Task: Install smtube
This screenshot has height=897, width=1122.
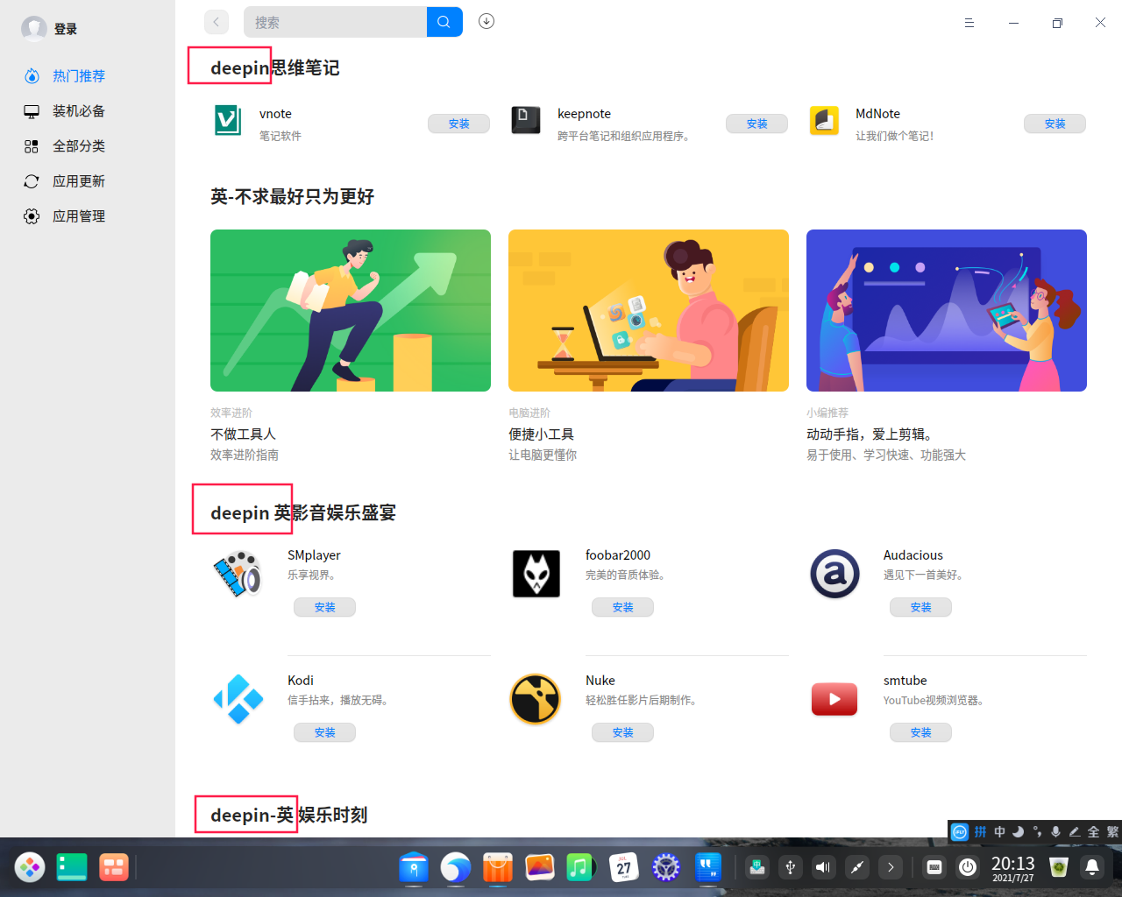Action: click(x=920, y=733)
